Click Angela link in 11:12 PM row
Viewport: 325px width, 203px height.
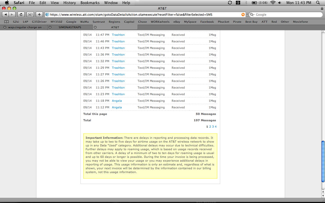click(117, 107)
